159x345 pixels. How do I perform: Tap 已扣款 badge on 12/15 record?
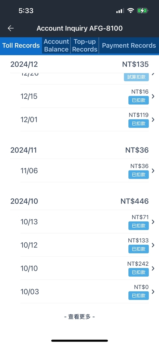[x=139, y=100]
